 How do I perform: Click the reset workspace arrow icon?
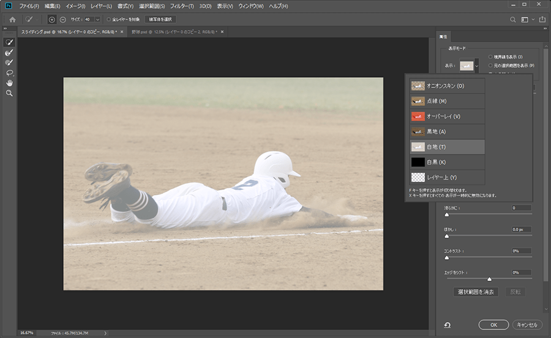pos(448,325)
